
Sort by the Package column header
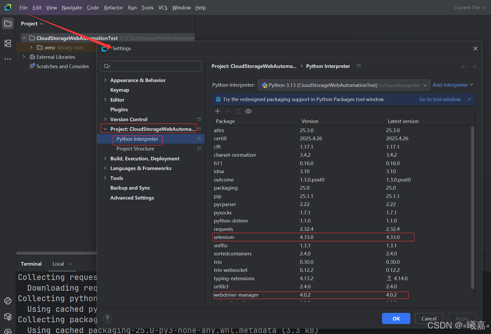(255, 121)
